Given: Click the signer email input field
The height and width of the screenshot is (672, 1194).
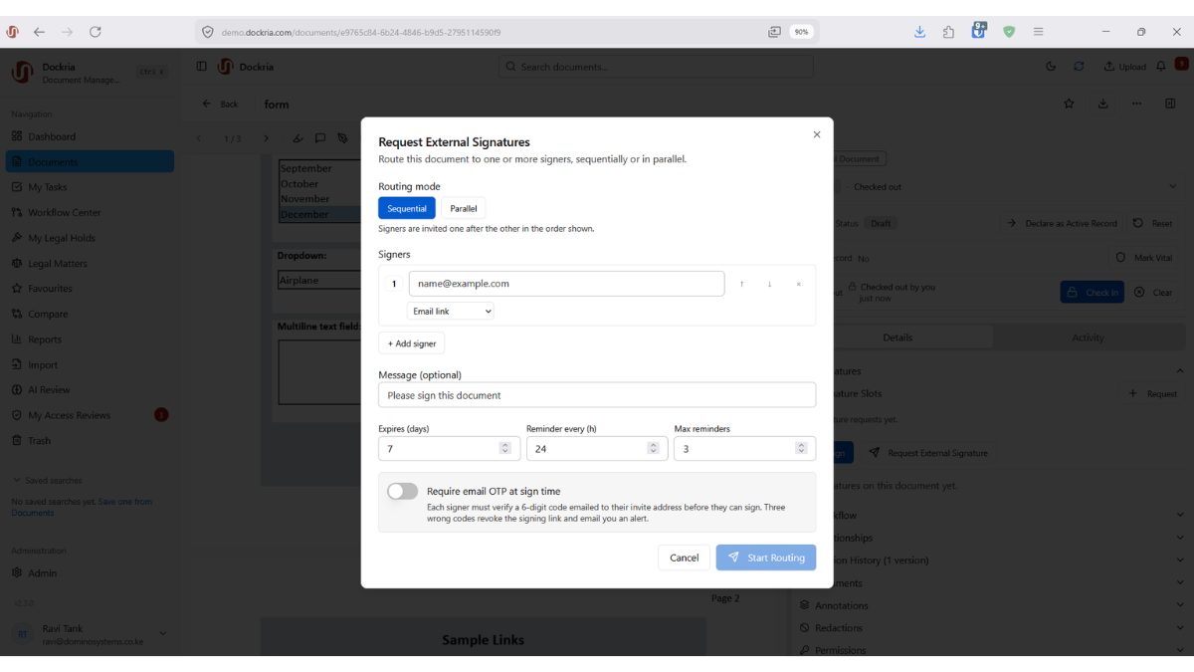Looking at the screenshot, I should point(566,284).
